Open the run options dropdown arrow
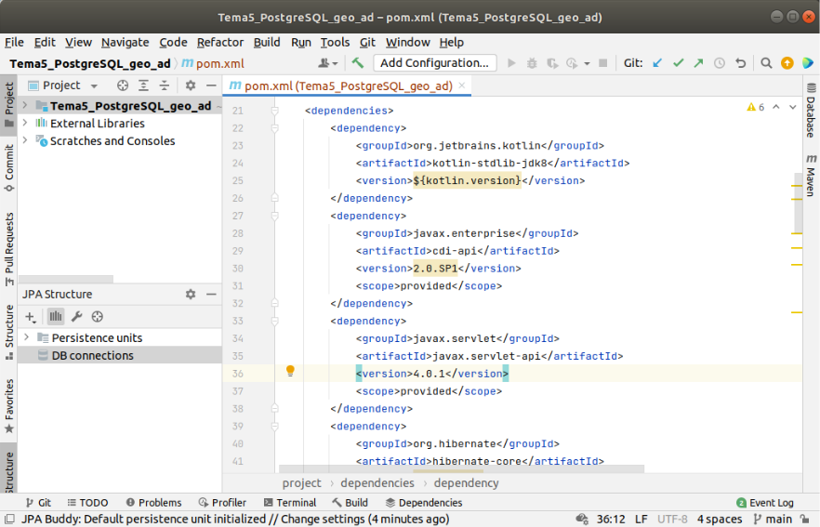The image size is (820, 527). [587, 64]
